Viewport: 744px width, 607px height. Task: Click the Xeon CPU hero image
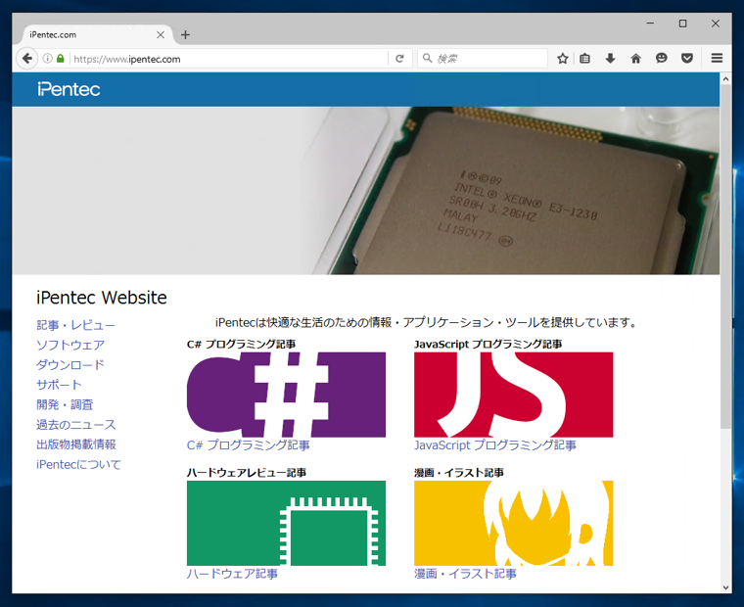[x=366, y=190]
